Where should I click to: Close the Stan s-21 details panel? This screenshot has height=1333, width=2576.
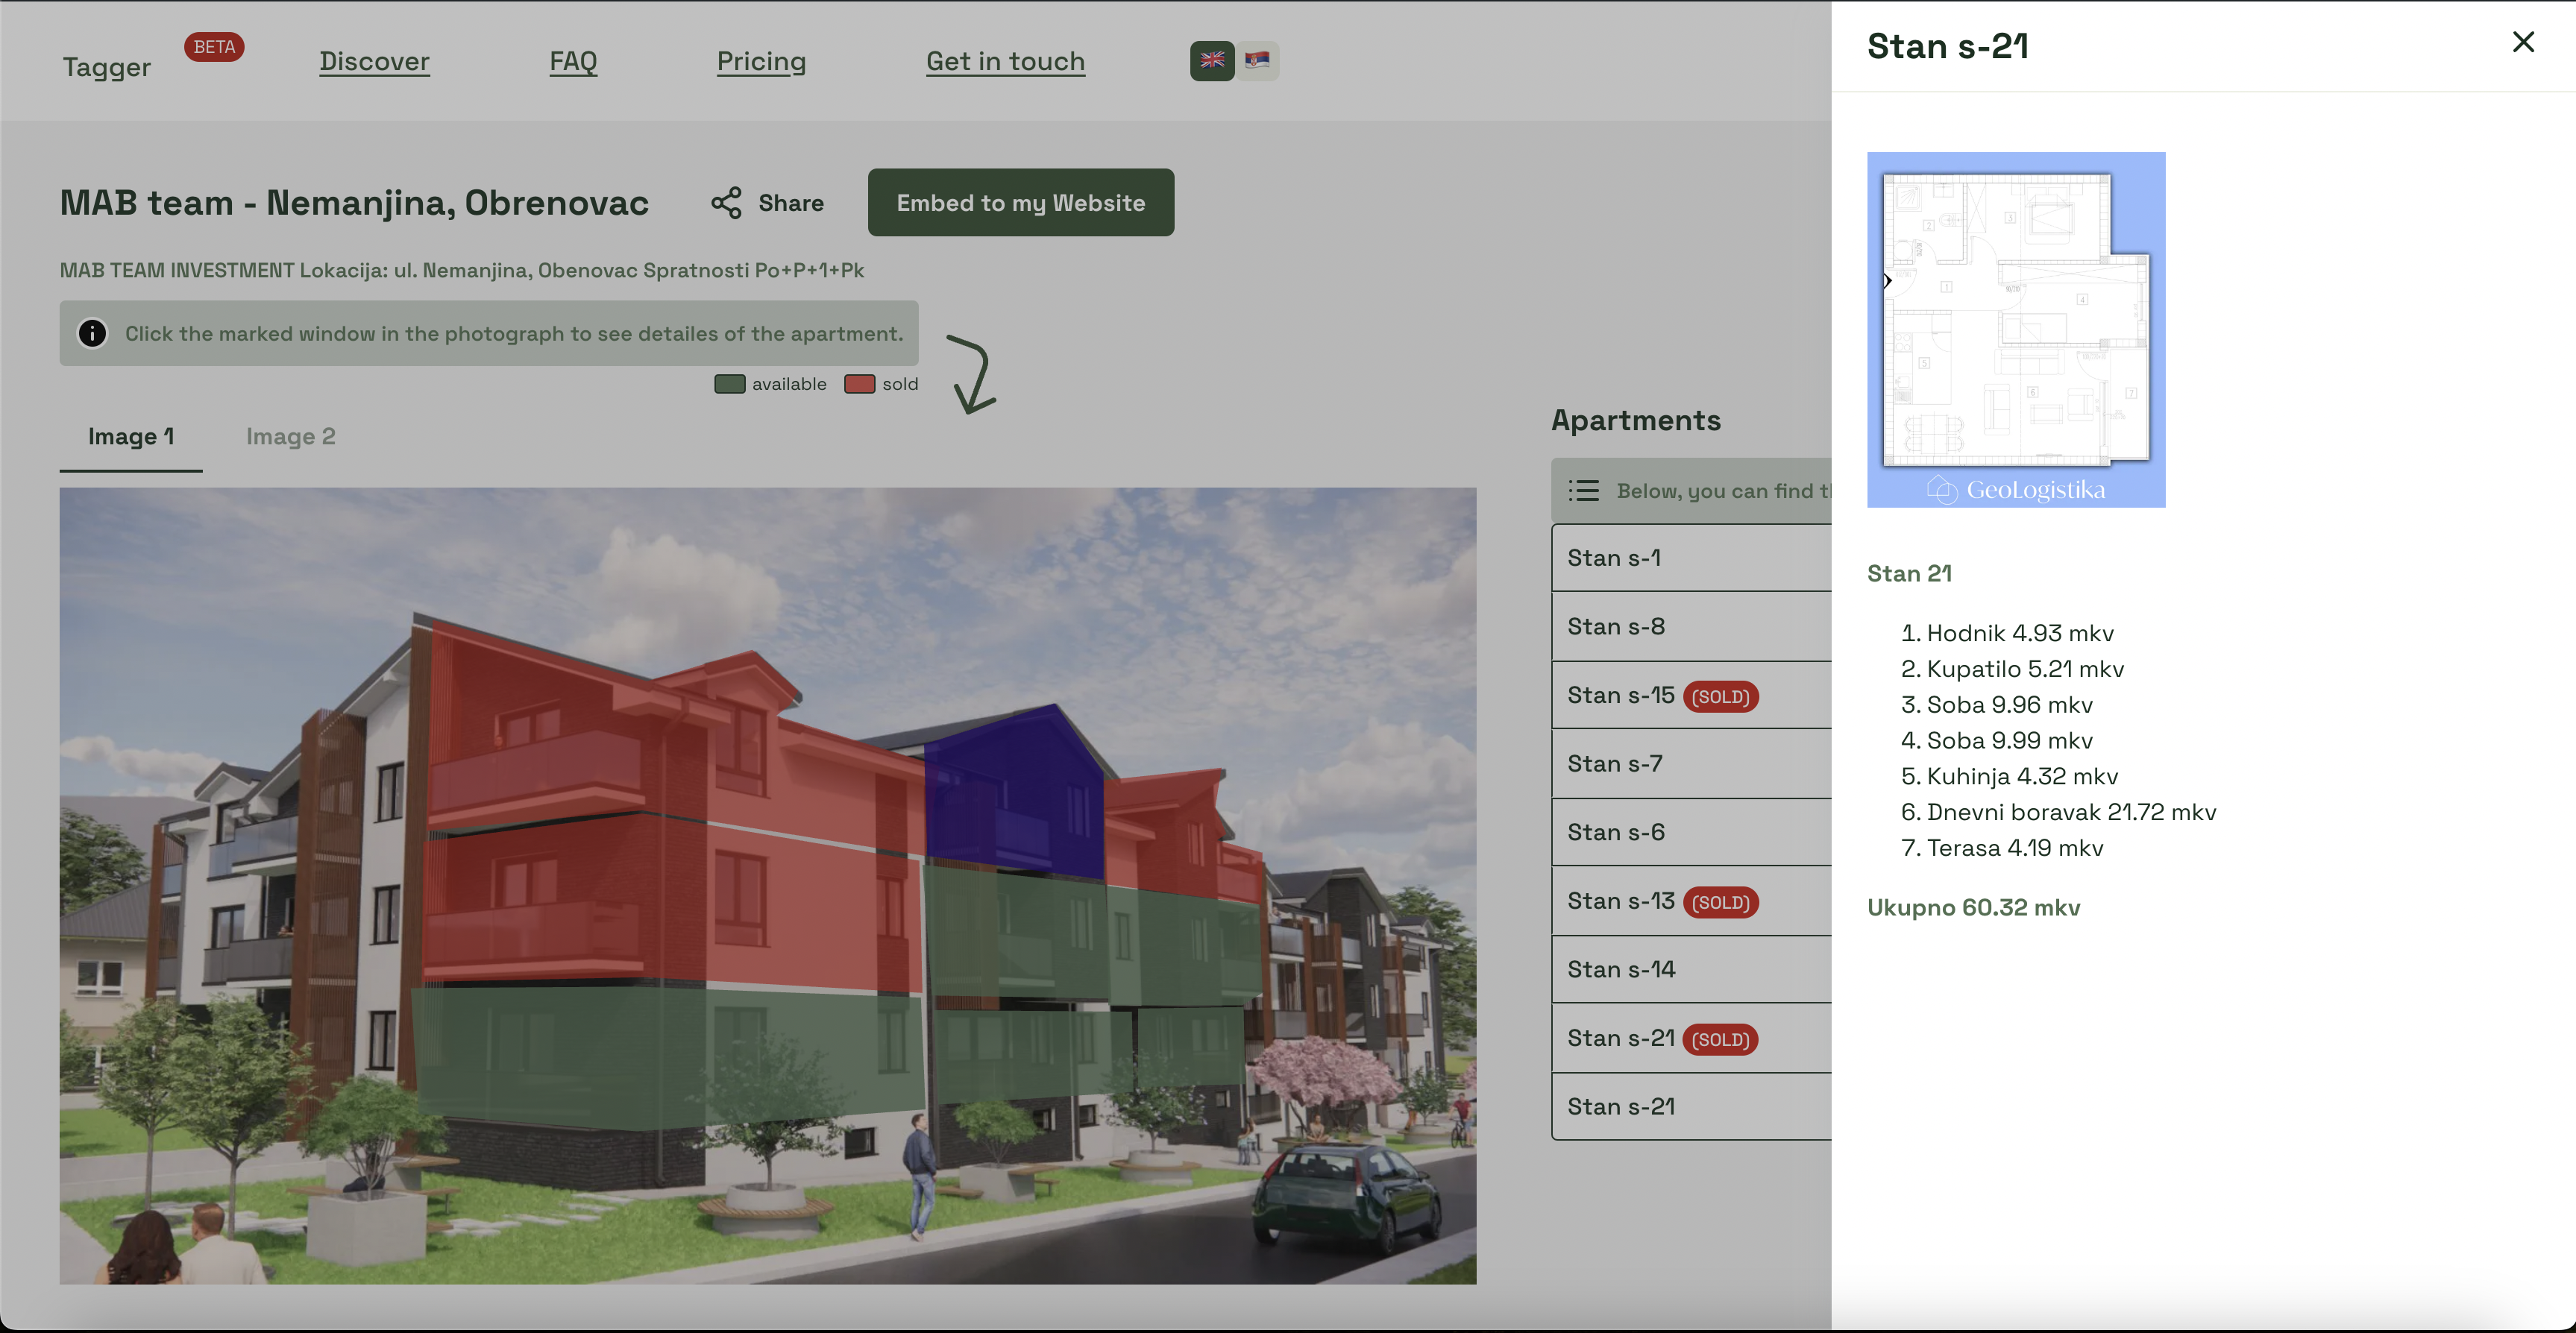2522,42
